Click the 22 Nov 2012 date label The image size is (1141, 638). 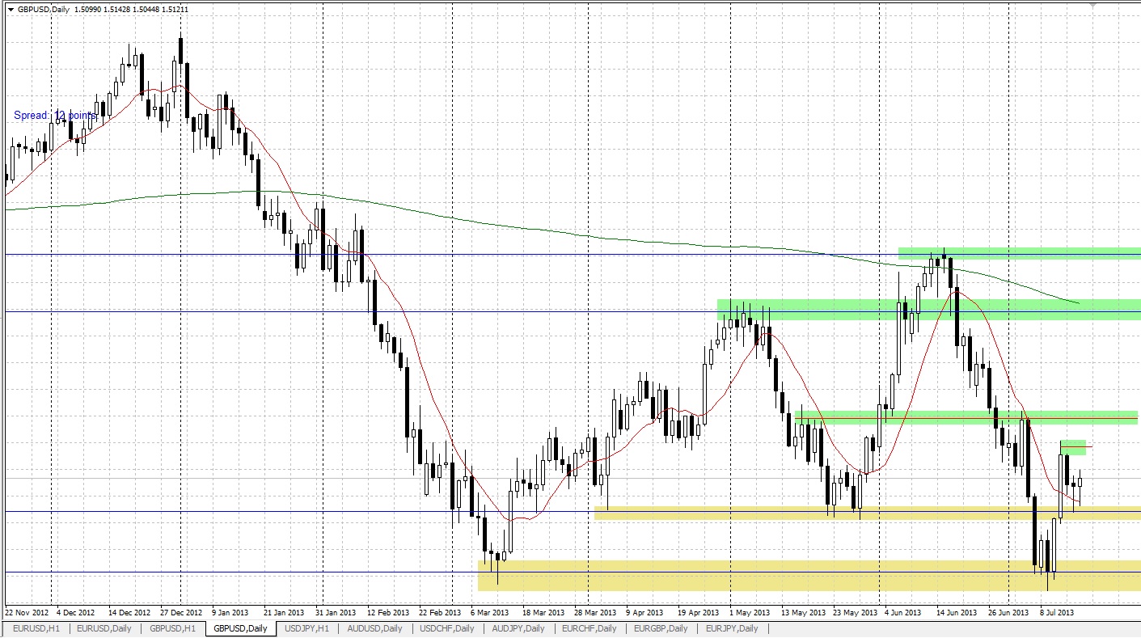click(27, 612)
